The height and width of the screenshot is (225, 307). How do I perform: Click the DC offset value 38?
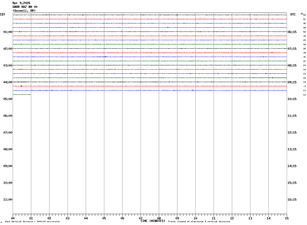pyautogui.click(x=304, y=36)
